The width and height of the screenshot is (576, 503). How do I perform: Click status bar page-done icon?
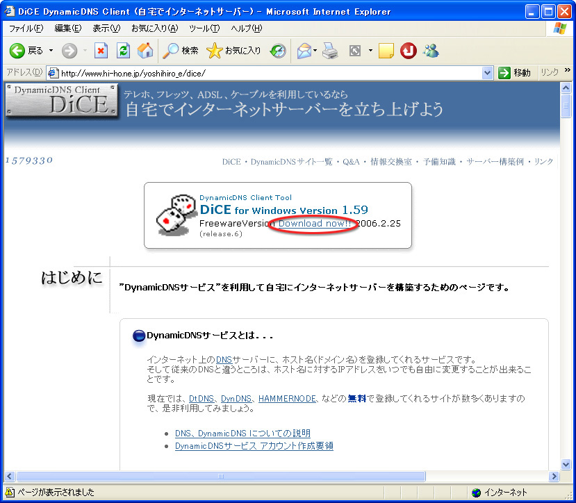click(x=10, y=492)
